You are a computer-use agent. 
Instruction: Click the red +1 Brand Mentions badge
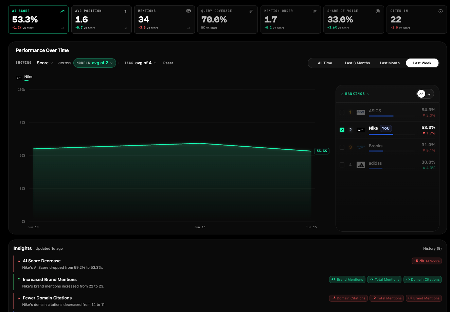(424, 298)
